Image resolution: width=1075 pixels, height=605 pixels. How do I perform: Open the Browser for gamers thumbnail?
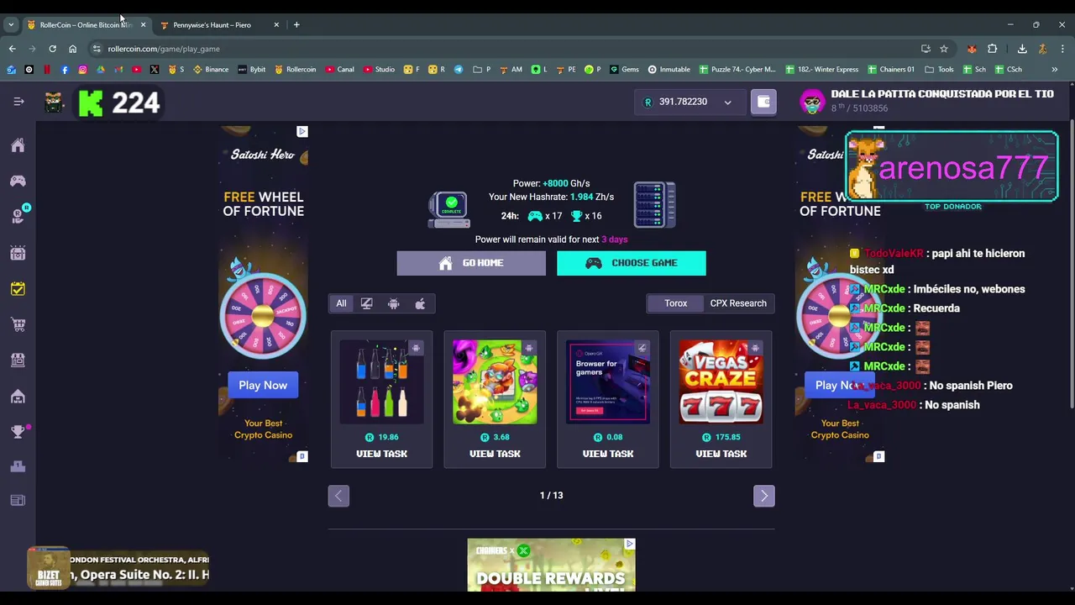pos(608,381)
